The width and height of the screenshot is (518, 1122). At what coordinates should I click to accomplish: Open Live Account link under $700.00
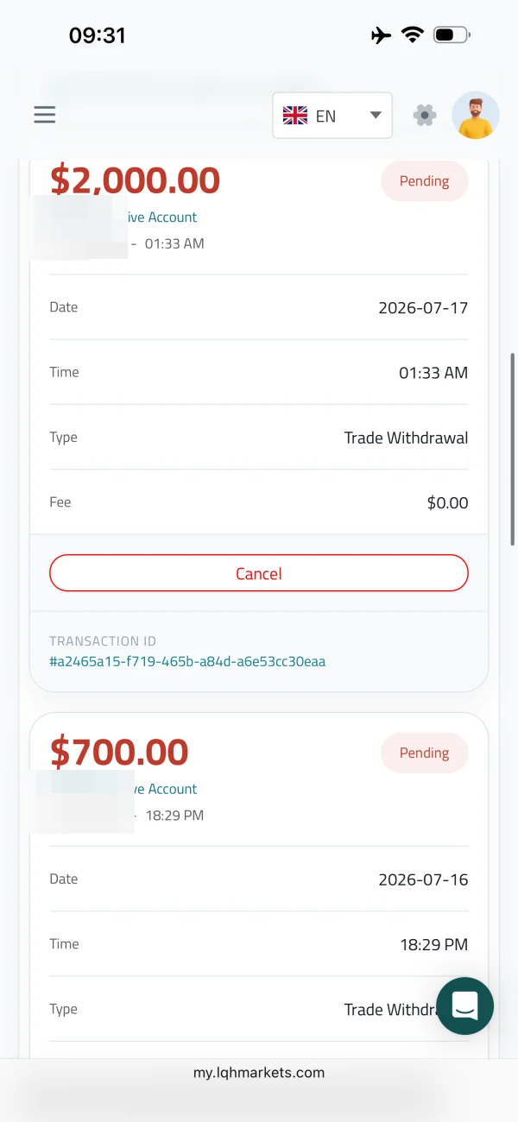tap(162, 789)
